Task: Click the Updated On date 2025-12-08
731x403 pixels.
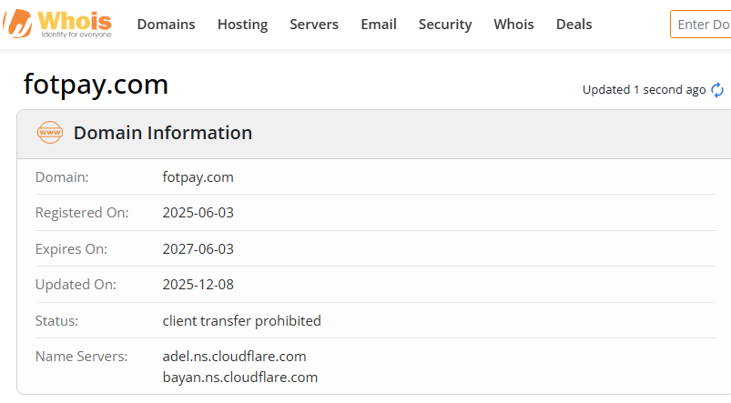Action: [x=198, y=285]
